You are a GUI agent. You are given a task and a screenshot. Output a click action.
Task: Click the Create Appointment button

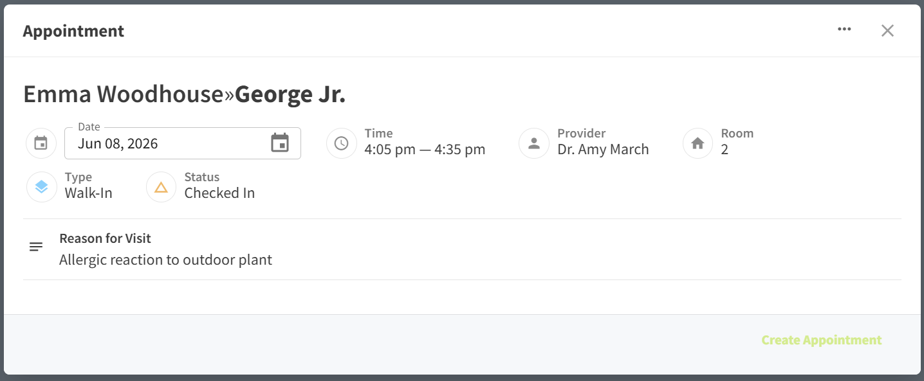tap(821, 340)
